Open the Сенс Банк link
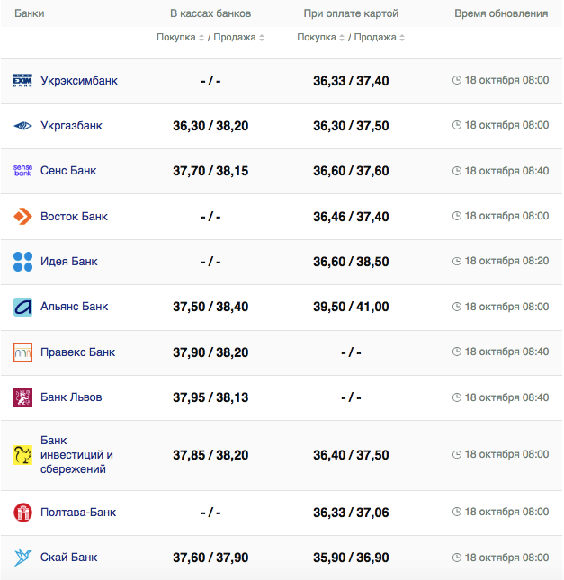This screenshot has height=580, width=564. [68, 171]
